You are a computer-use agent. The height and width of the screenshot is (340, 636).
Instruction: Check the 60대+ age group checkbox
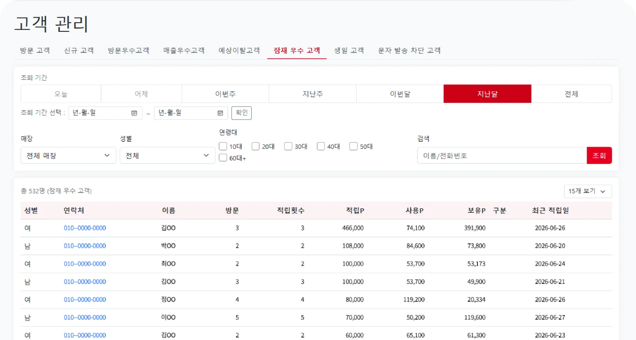pyautogui.click(x=223, y=158)
